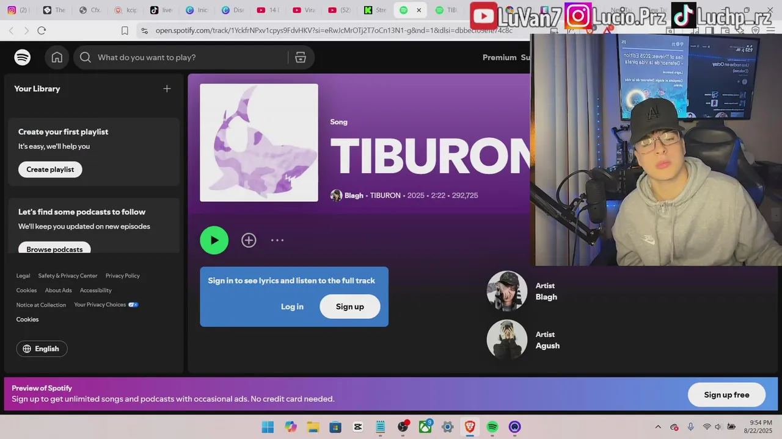Play the TIBURON track
The height and width of the screenshot is (439, 782).
[214, 240]
